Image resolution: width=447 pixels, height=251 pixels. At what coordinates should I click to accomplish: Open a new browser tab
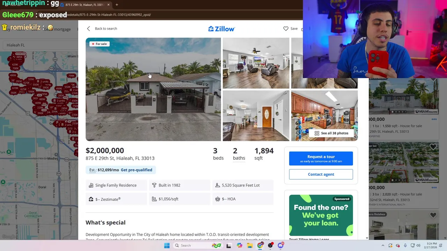click(117, 5)
